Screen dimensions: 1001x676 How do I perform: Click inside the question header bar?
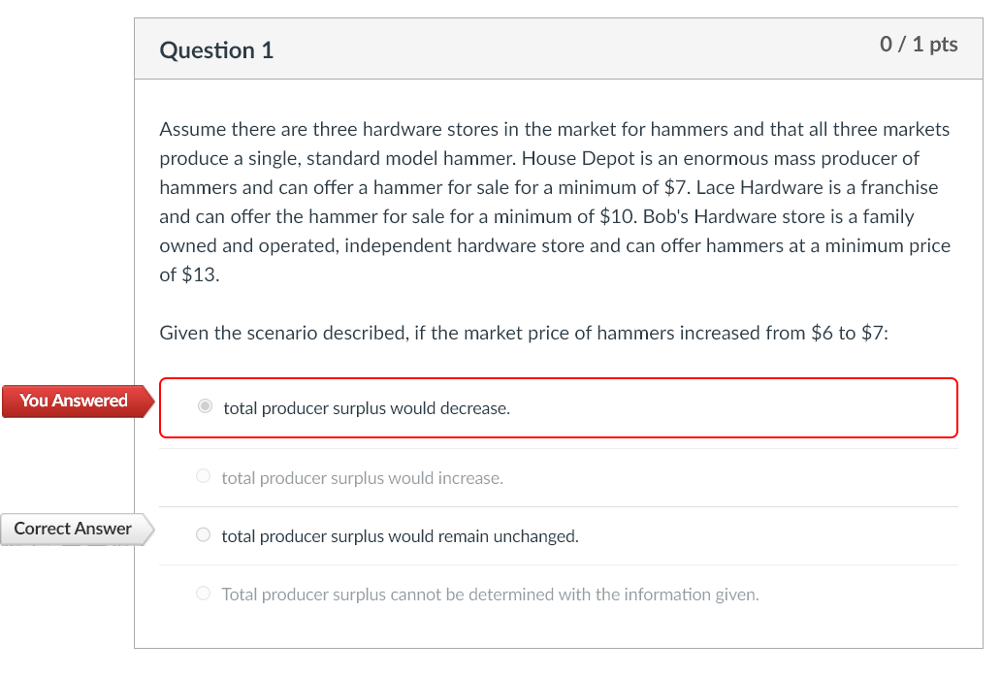(x=582, y=47)
